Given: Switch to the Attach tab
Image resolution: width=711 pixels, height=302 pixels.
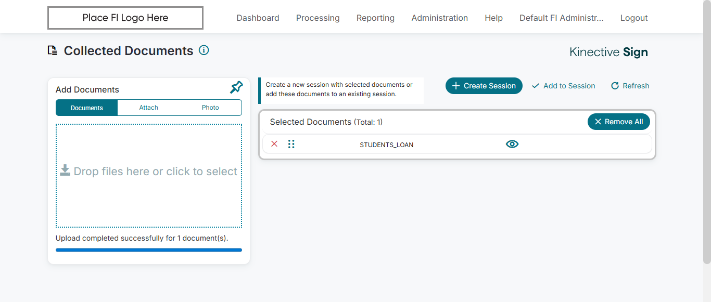Looking at the screenshot, I should click(148, 108).
